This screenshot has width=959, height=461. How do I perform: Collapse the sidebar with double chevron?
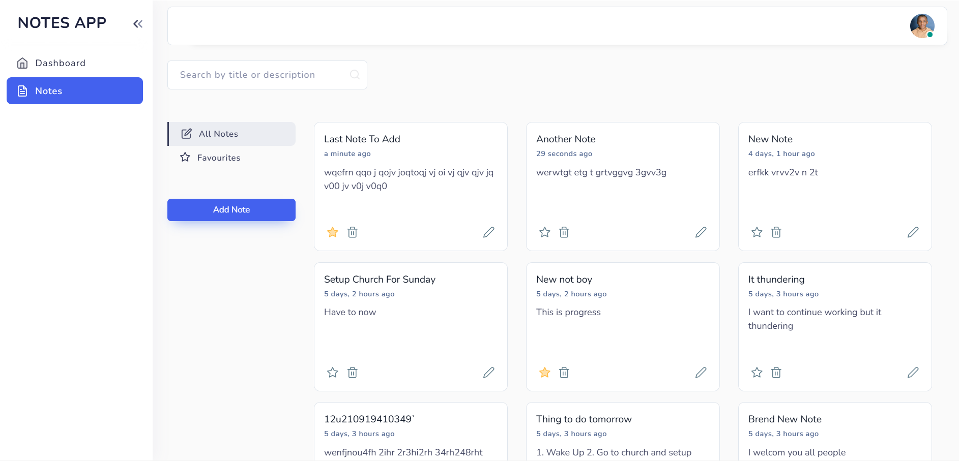(138, 24)
